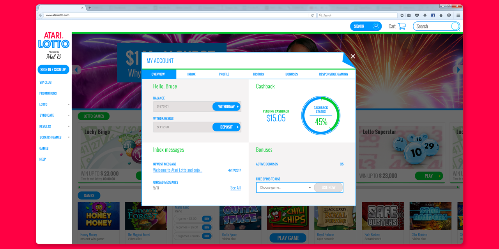Click the user profile icon in Sign In button
The image size is (499, 249).
(x=376, y=26)
